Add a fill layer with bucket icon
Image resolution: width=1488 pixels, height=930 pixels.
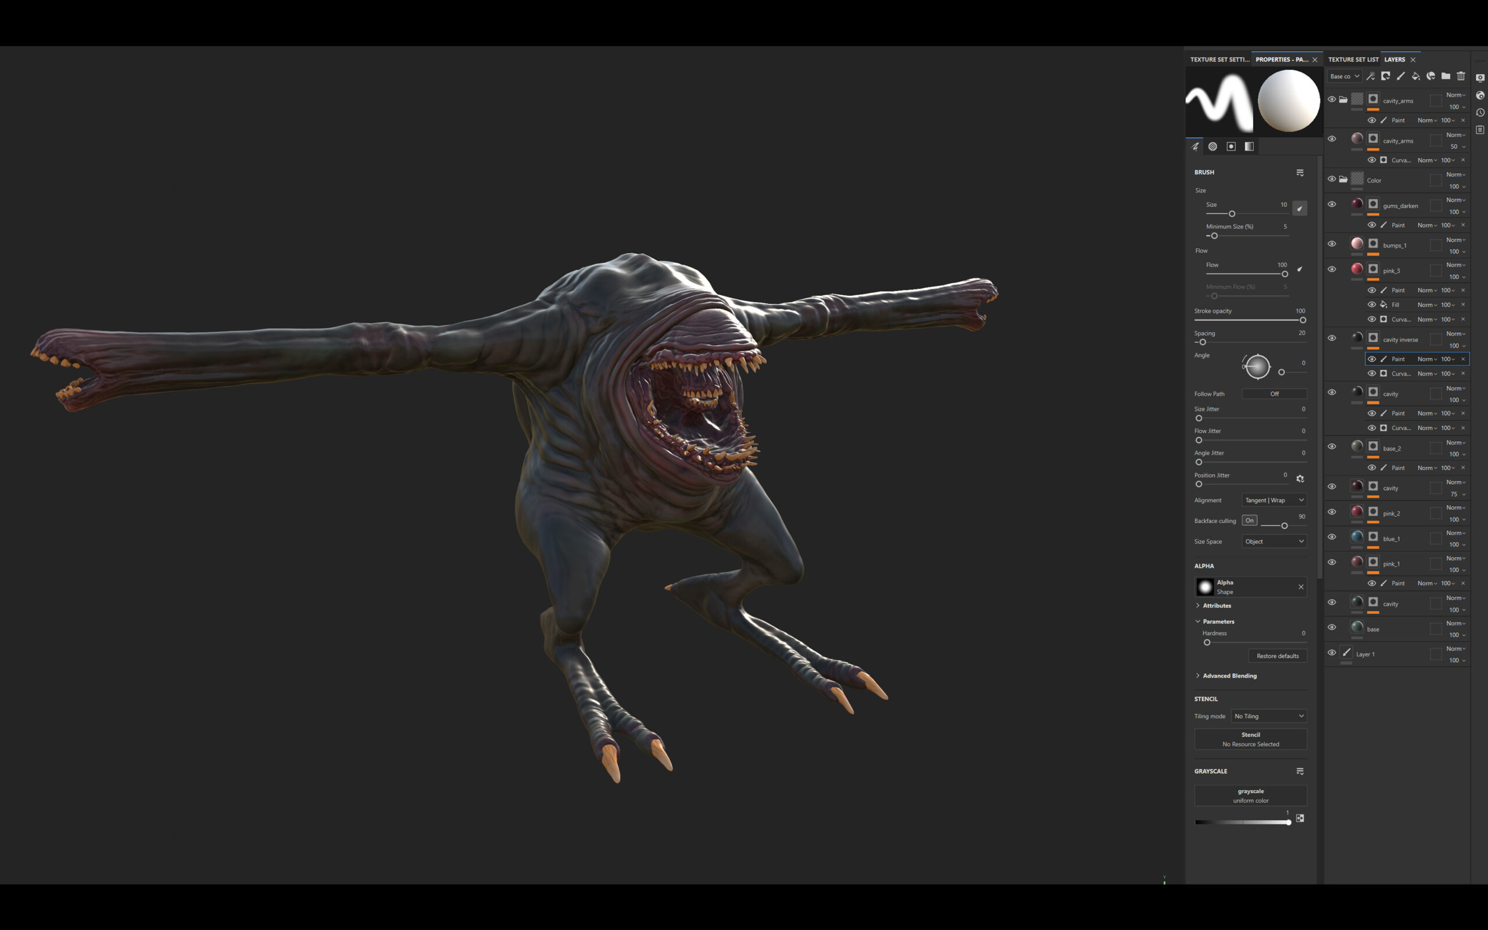tap(1415, 76)
